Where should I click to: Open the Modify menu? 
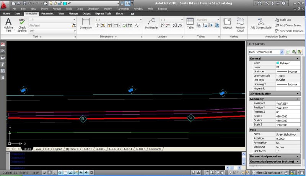[108, 9]
